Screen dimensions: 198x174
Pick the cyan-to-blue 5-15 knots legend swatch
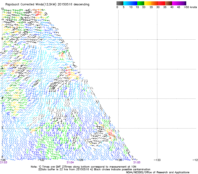(130, 3)
